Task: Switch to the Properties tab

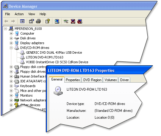Action: pos(73,80)
